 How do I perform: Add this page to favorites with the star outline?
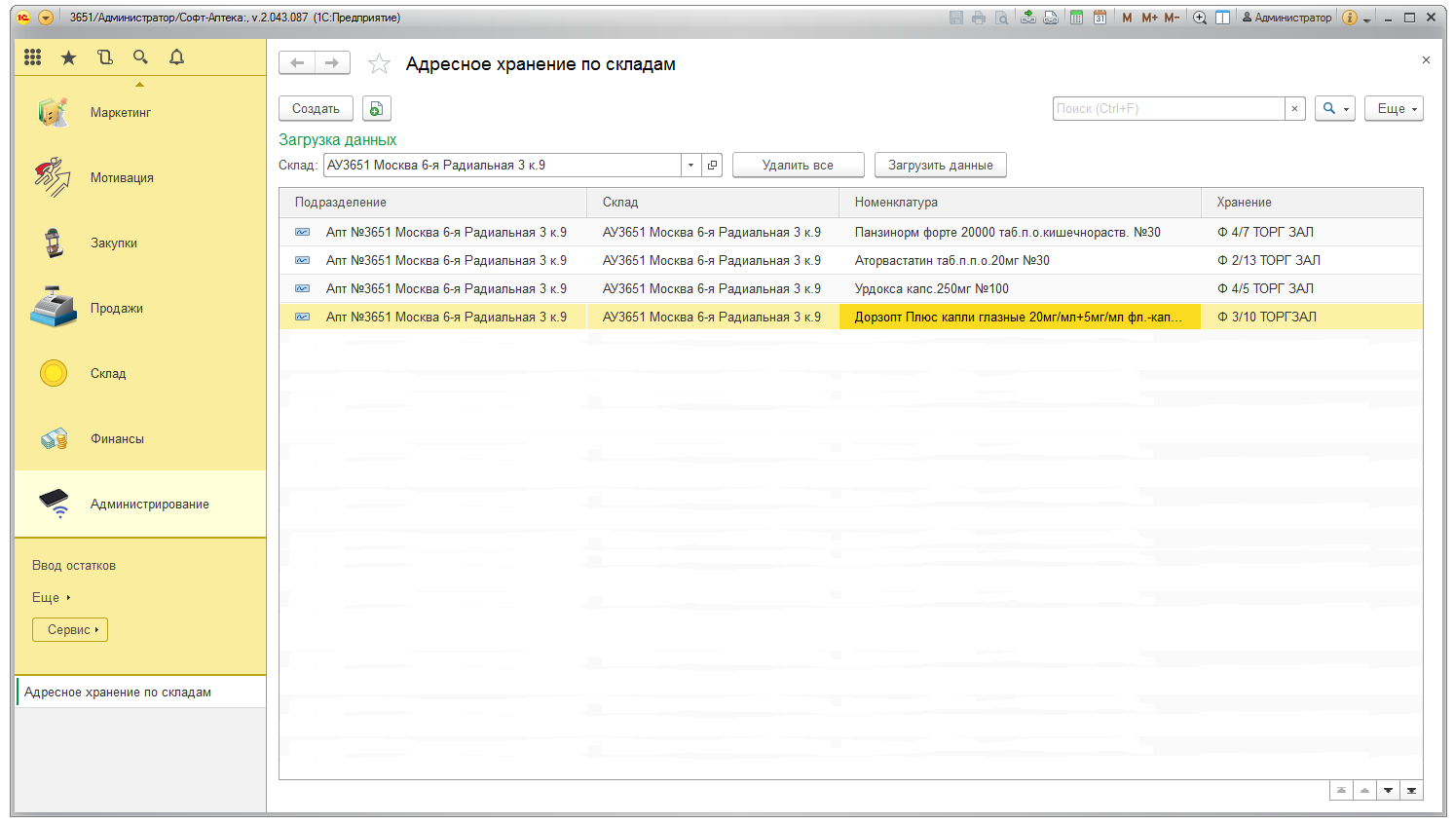(379, 64)
